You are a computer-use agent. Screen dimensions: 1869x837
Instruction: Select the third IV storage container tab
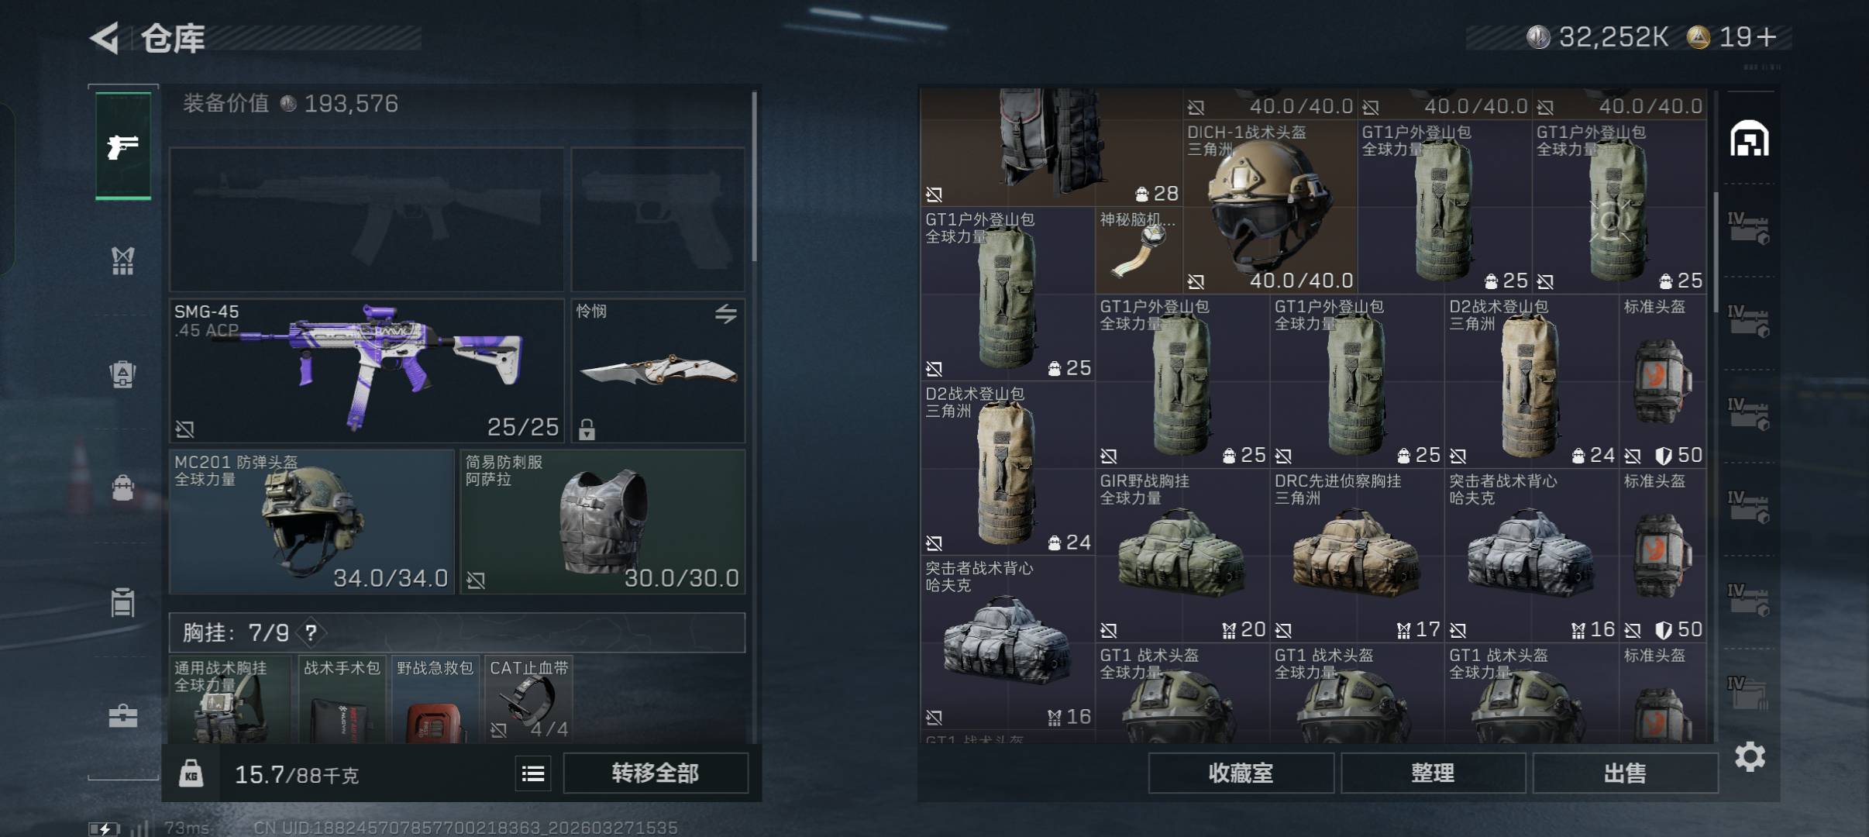pyautogui.click(x=1748, y=415)
